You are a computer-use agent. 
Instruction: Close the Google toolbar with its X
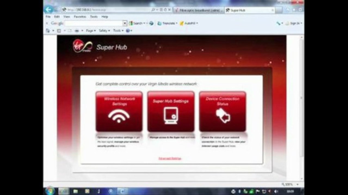47,24
